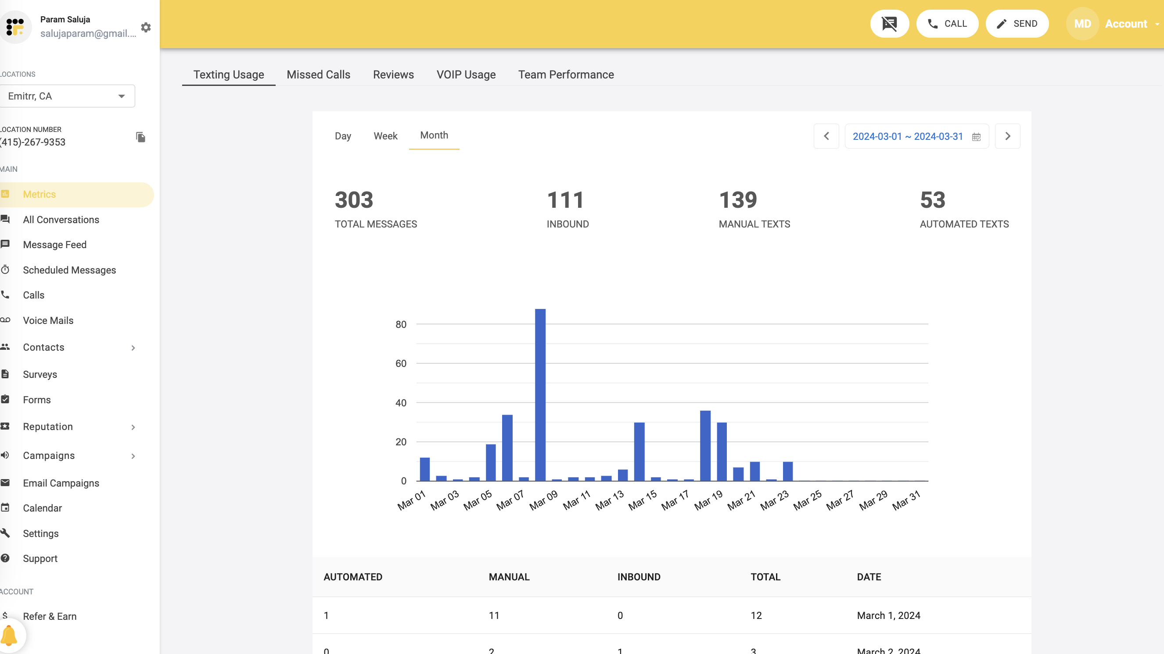Open the Team Performance tab
Image resolution: width=1164 pixels, height=654 pixels.
(x=566, y=75)
